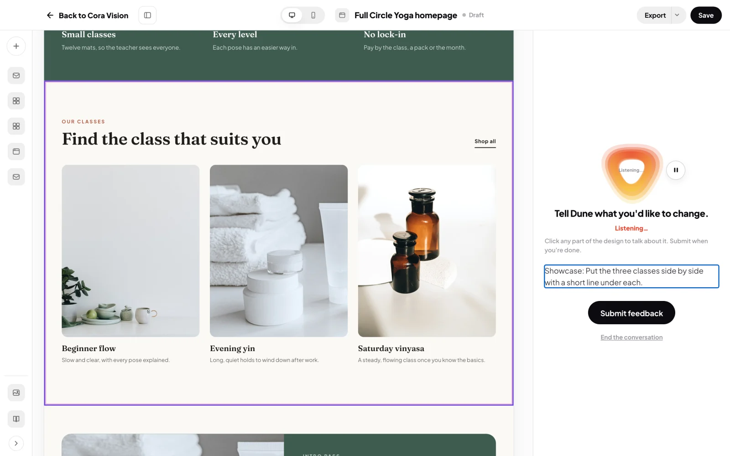Image resolution: width=730 pixels, height=456 pixels.
Task: Go back to Cora Vision
Action: [x=87, y=16]
